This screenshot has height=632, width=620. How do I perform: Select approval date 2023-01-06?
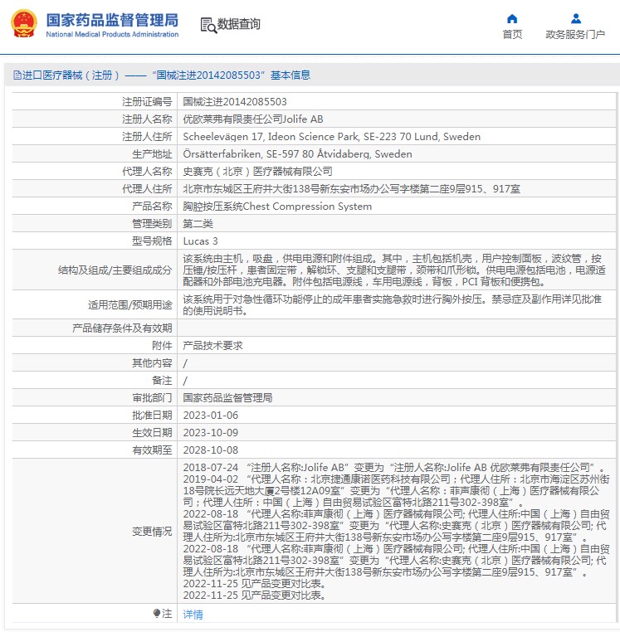point(211,416)
